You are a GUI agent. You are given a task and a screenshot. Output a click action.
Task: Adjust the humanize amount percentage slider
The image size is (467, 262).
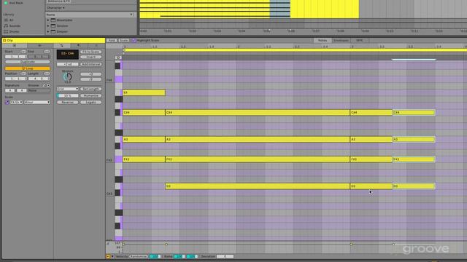tap(68, 95)
